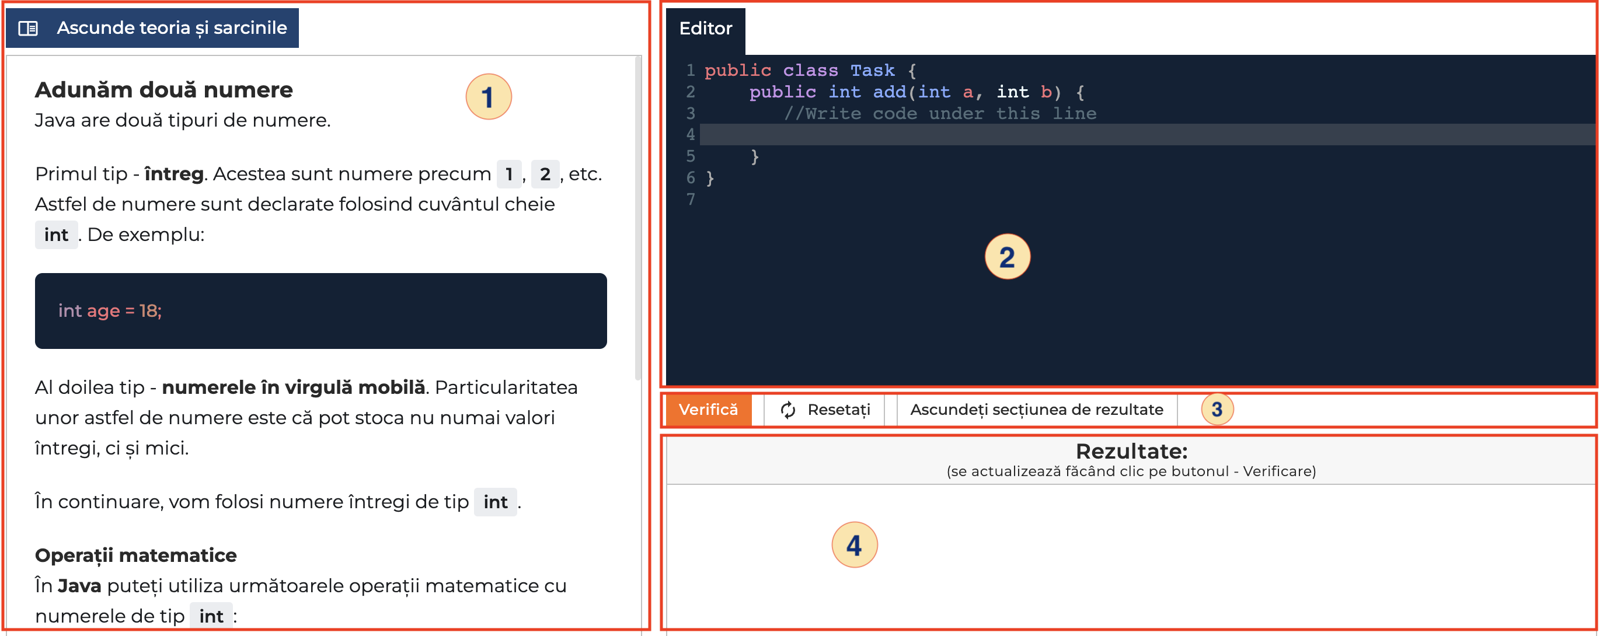Click the yellow circle marker numbered 2

point(1007,257)
